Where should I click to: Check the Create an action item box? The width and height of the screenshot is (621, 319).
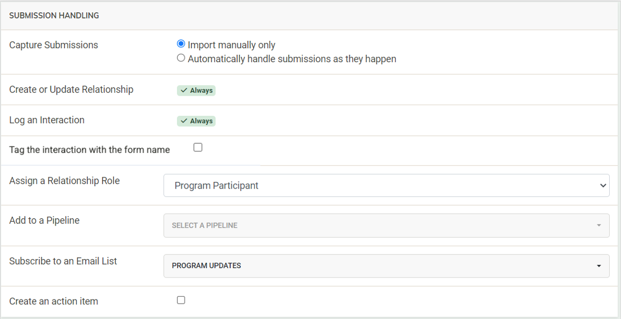[181, 301]
